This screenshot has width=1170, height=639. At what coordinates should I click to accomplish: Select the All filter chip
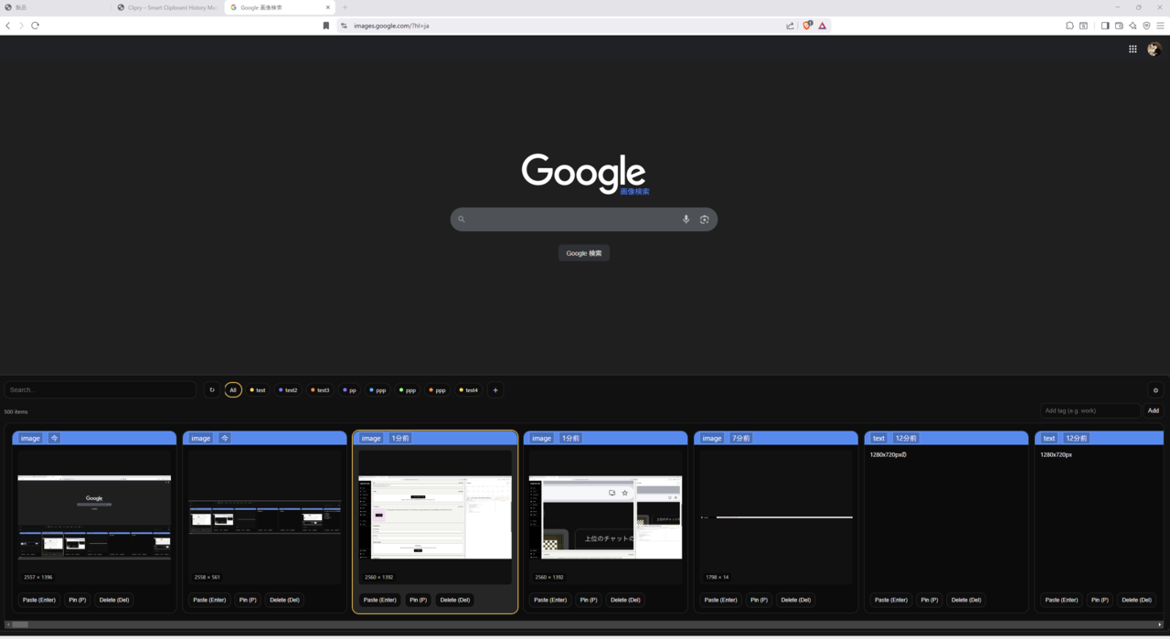[x=233, y=390]
